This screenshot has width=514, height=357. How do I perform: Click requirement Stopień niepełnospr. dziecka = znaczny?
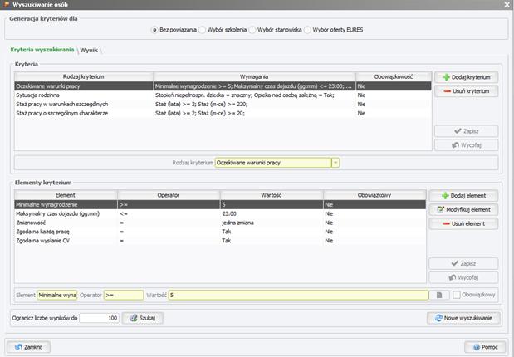203,95
